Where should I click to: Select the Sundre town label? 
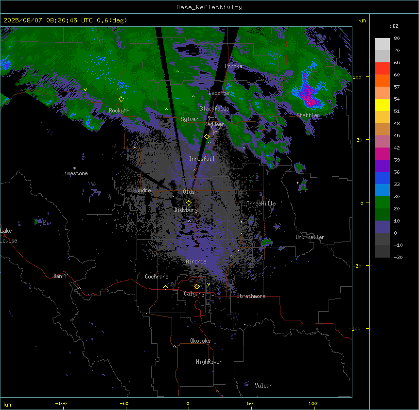click(142, 190)
